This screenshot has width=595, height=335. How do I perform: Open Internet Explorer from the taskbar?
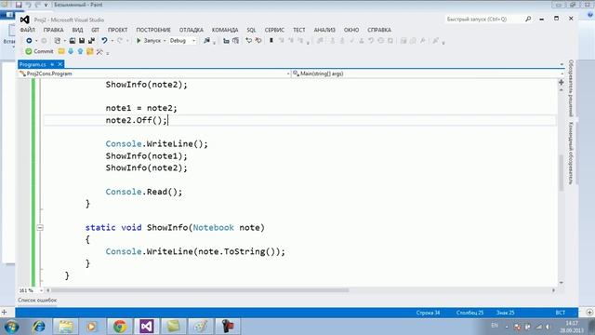[39, 327]
